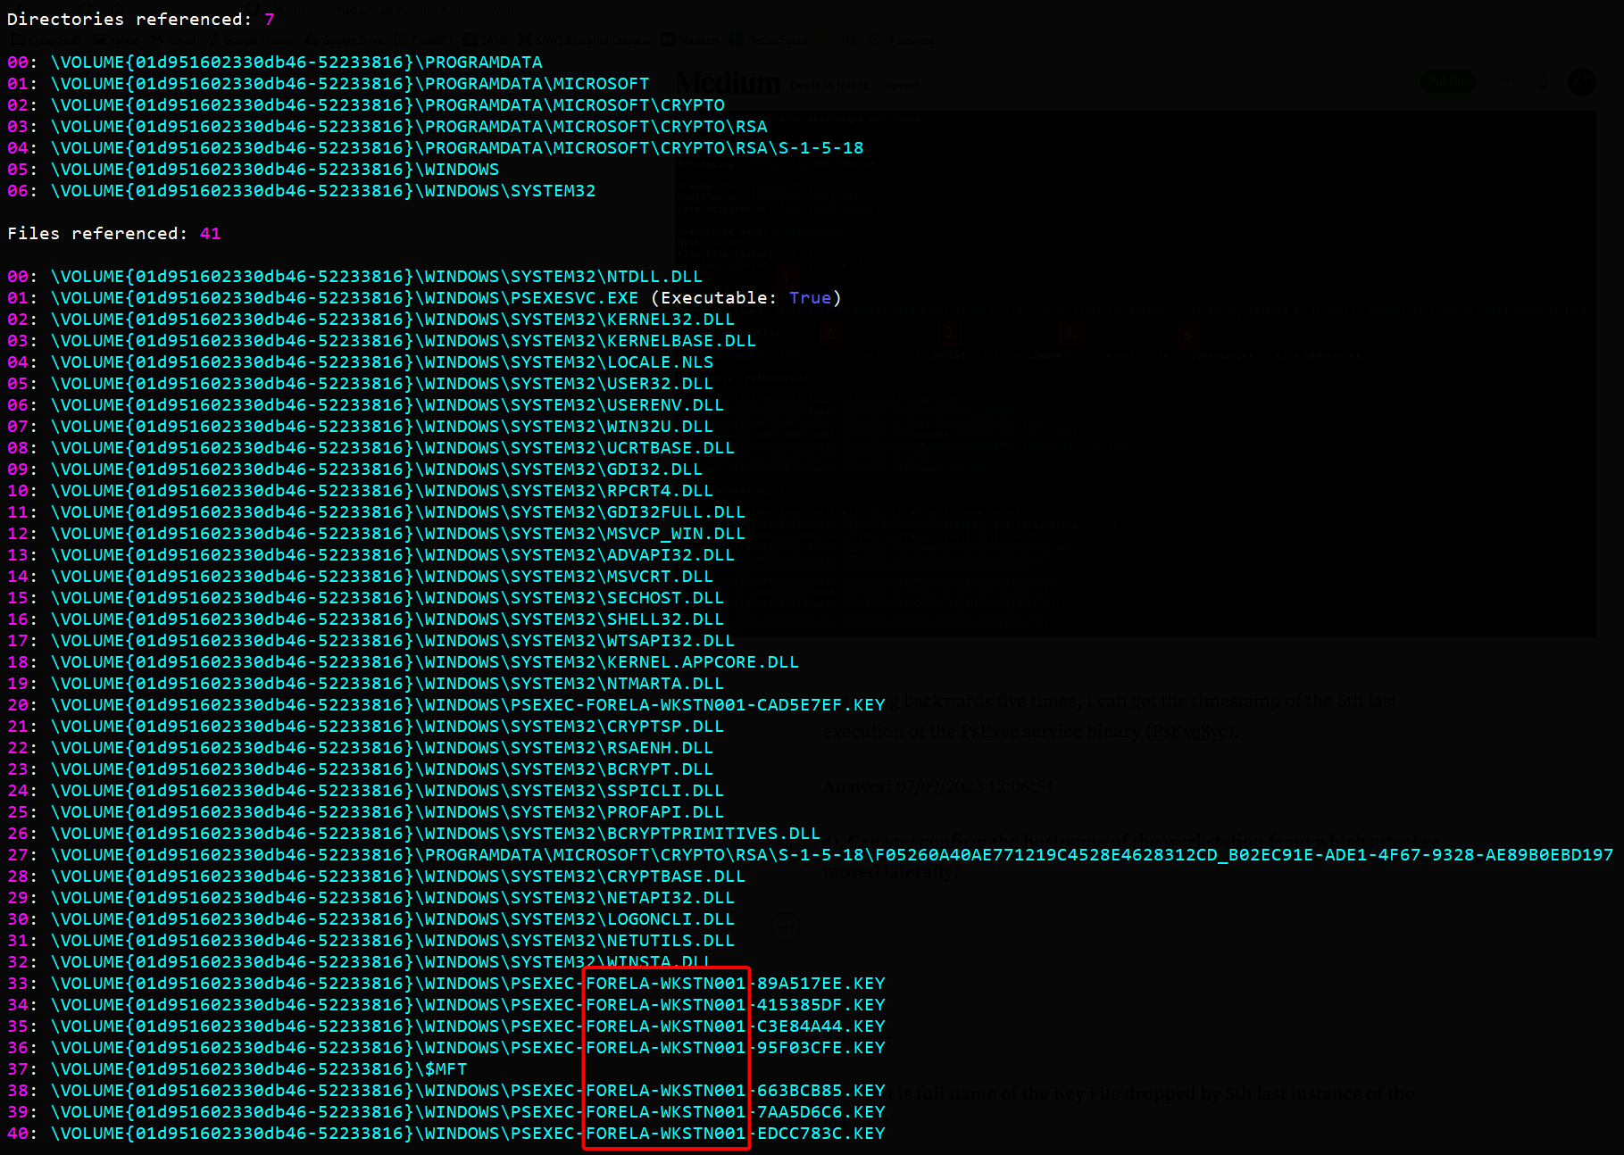The image size is (1624, 1155).
Task: Click the 'Directories referenced: 7' header line
Action: click(x=141, y=20)
